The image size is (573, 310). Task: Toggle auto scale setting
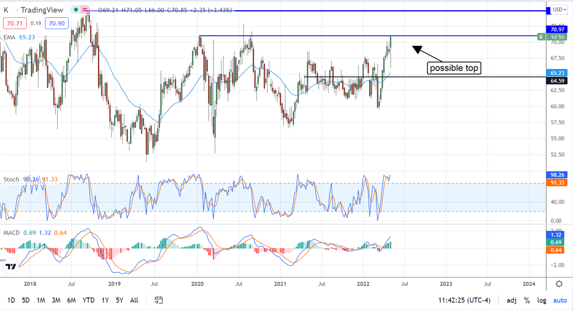(x=560, y=300)
